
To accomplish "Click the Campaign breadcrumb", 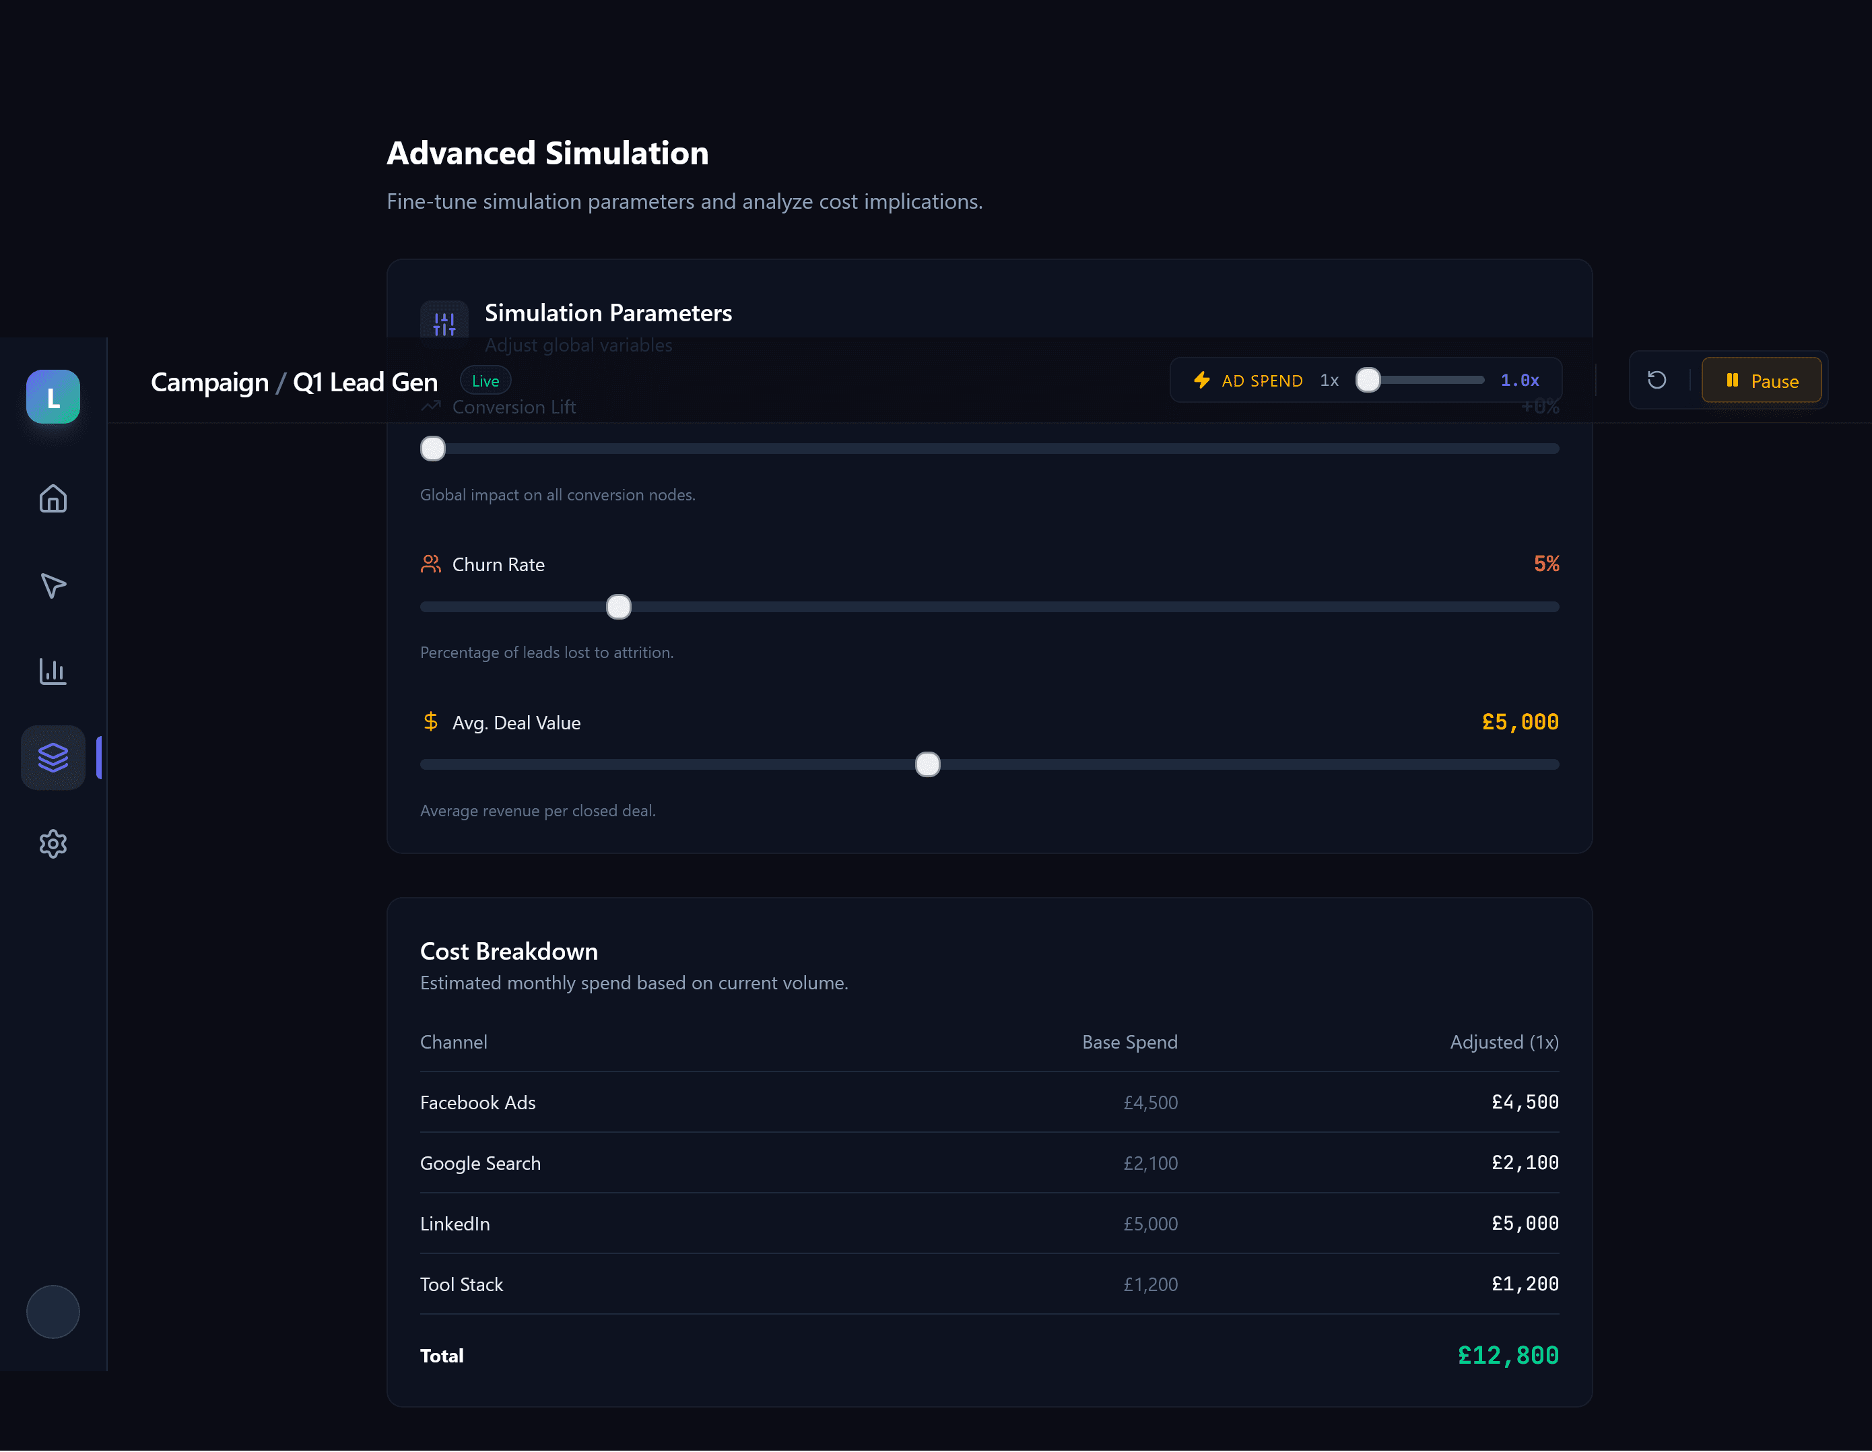I will click(x=210, y=383).
